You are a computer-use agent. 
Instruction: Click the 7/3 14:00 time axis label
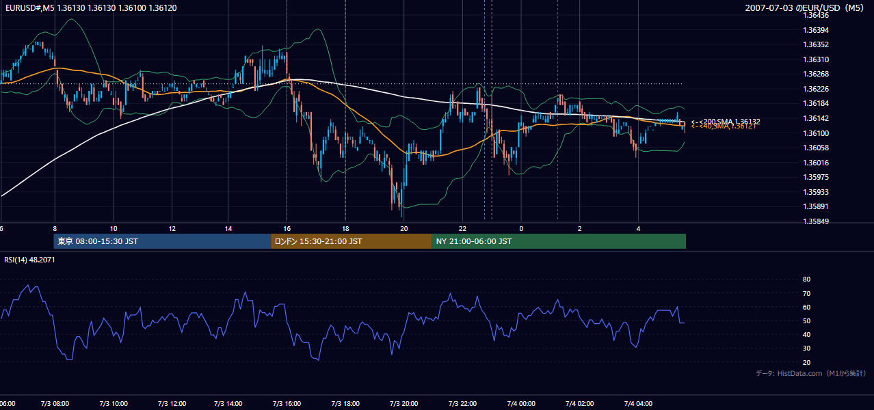pos(228,404)
